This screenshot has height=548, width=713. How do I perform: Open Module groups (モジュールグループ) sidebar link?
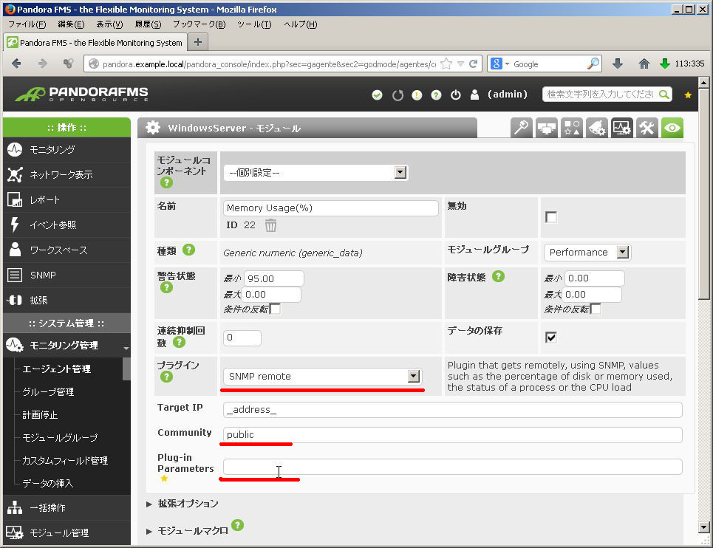click(x=60, y=437)
